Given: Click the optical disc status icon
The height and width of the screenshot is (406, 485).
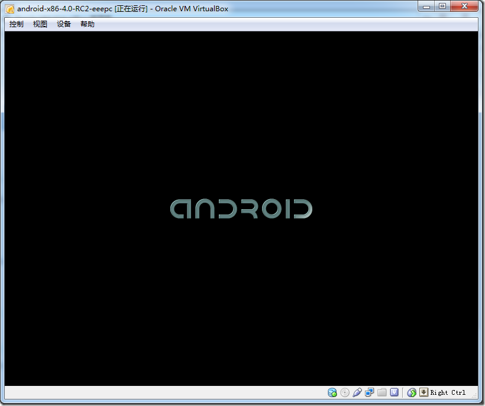Looking at the screenshot, I should click(345, 392).
